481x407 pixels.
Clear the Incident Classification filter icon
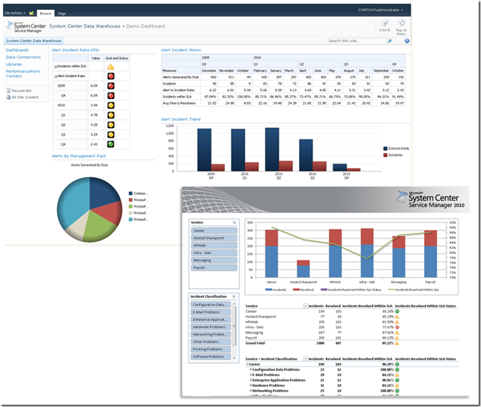(x=234, y=297)
